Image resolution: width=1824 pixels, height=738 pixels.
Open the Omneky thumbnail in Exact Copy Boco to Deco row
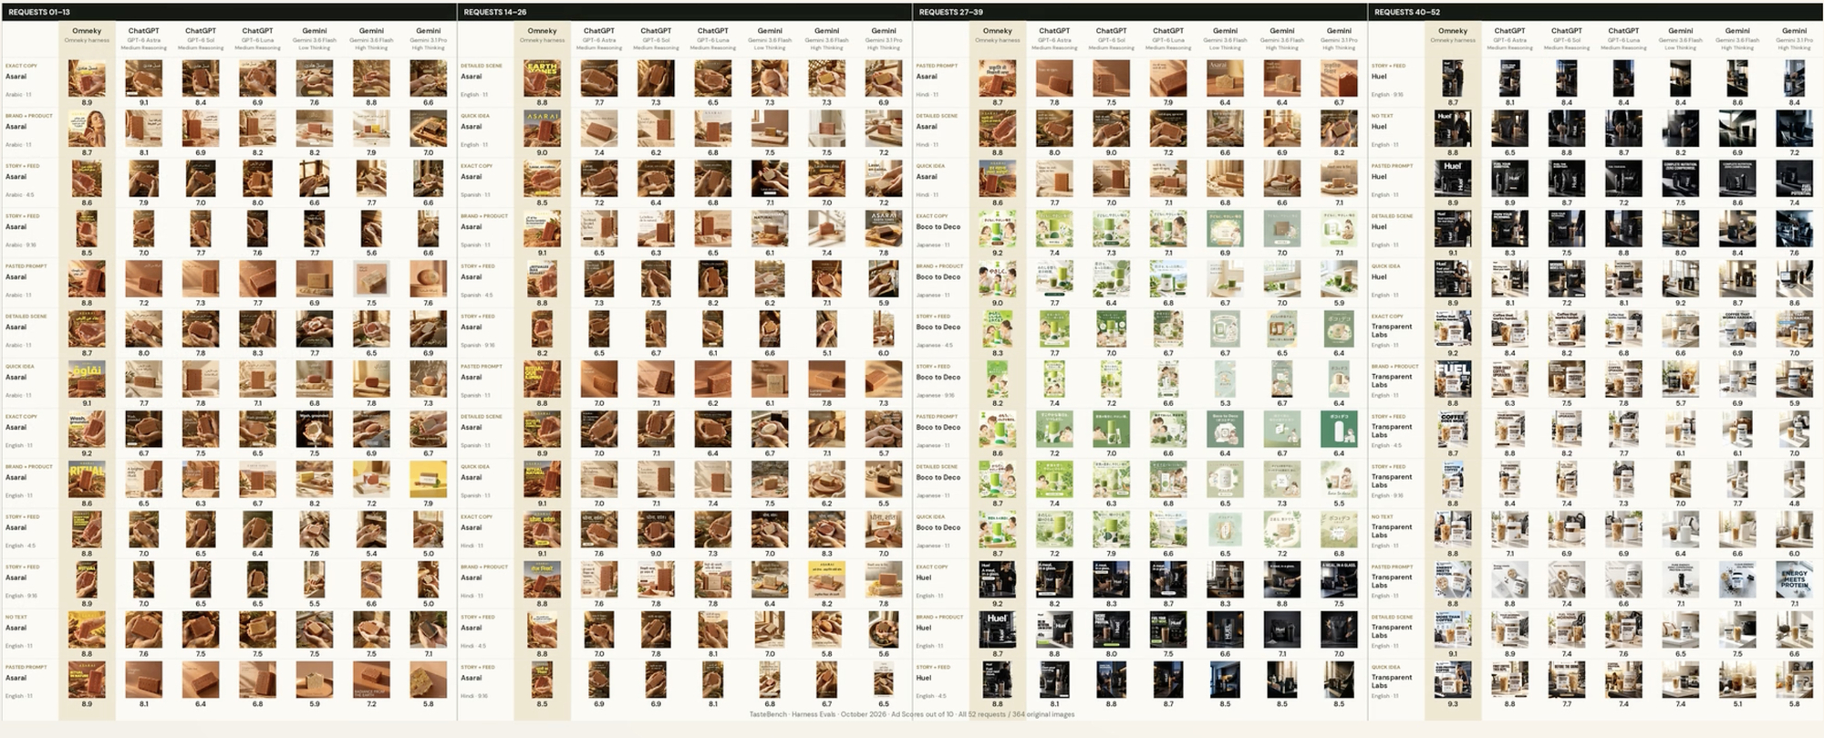[997, 230]
